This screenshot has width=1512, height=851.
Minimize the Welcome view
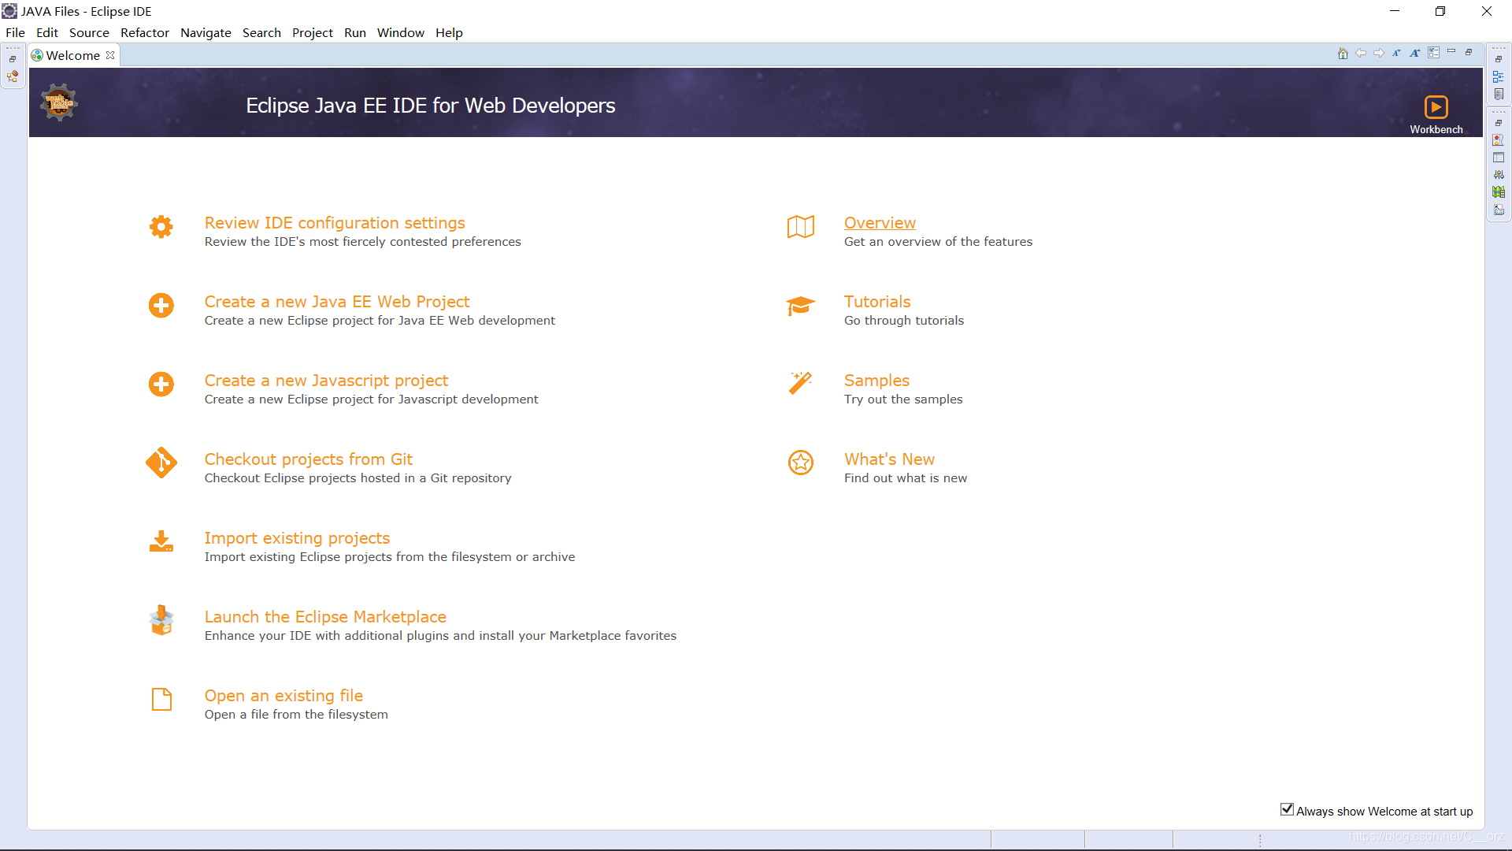click(x=1451, y=51)
